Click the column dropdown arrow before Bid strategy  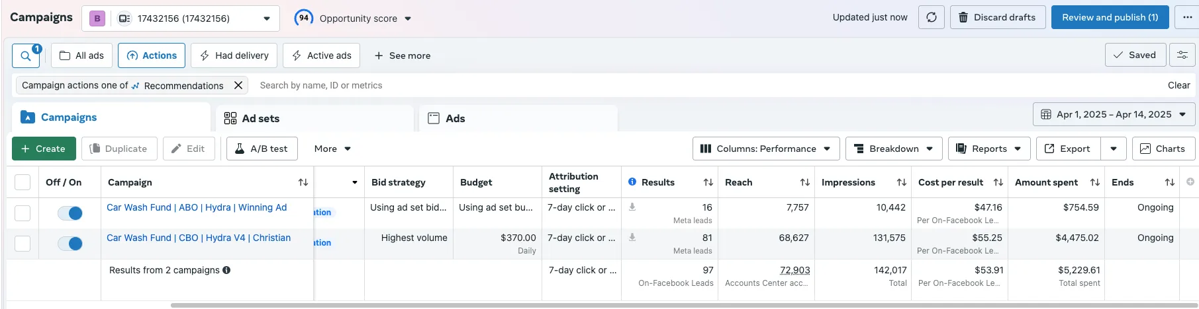coord(355,182)
